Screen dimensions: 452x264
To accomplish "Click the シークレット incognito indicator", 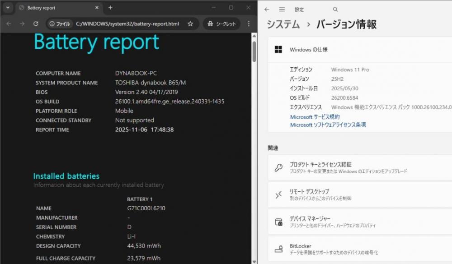I will point(221,24).
